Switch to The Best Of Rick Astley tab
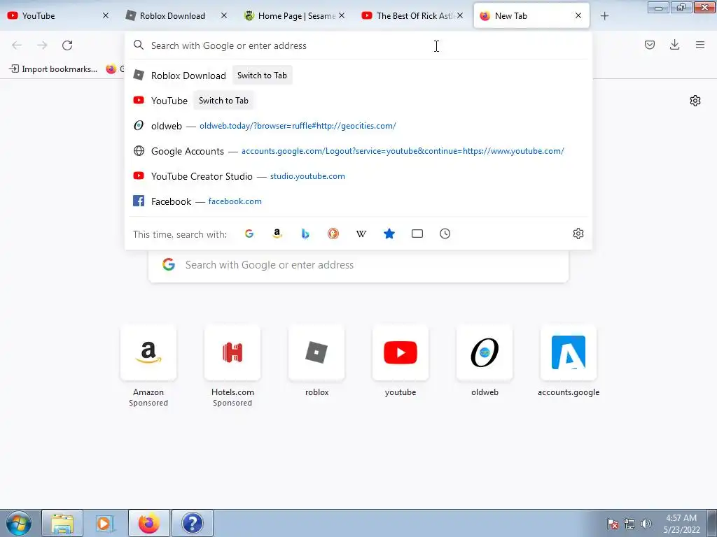The height and width of the screenshot is (537, 717). click(x=412, y=16)
